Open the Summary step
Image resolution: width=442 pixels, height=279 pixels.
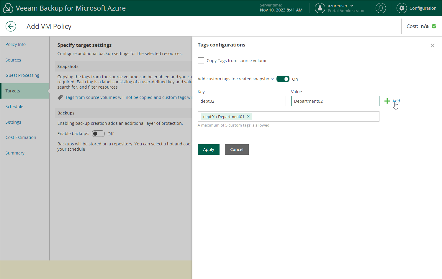click(15, 153)
